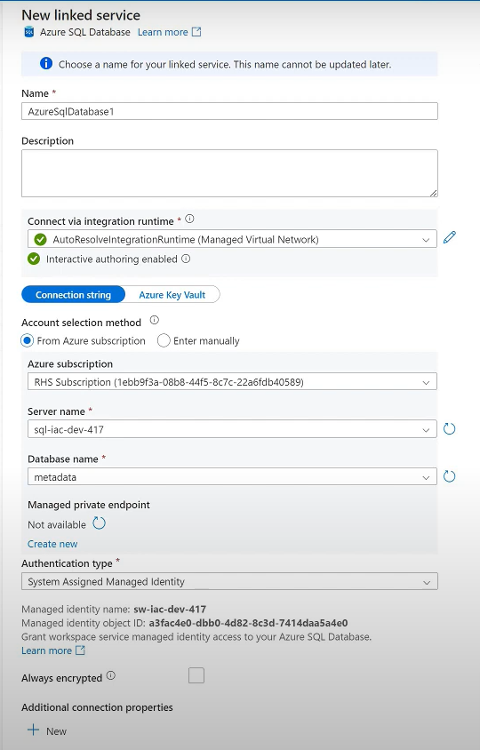Select Enter manually radio button
Screen dimensions: 480x750
coord(164,340)
